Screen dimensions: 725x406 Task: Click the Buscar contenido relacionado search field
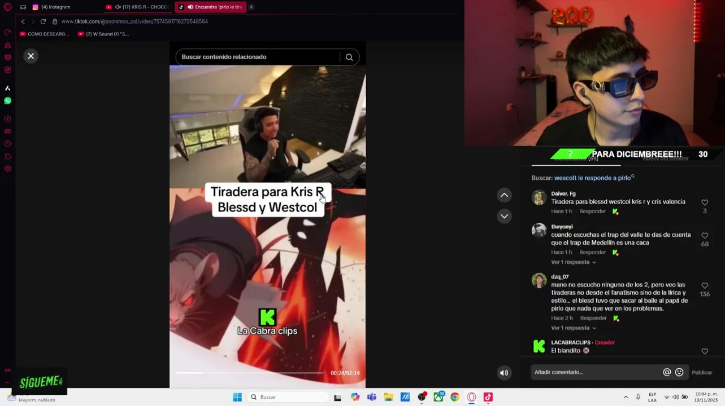pyautogui.click(x=258, y=57)
